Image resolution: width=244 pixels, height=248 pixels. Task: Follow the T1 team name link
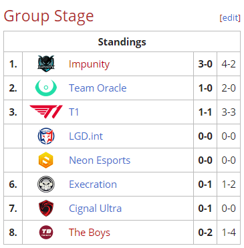click(x=74, y=112)
